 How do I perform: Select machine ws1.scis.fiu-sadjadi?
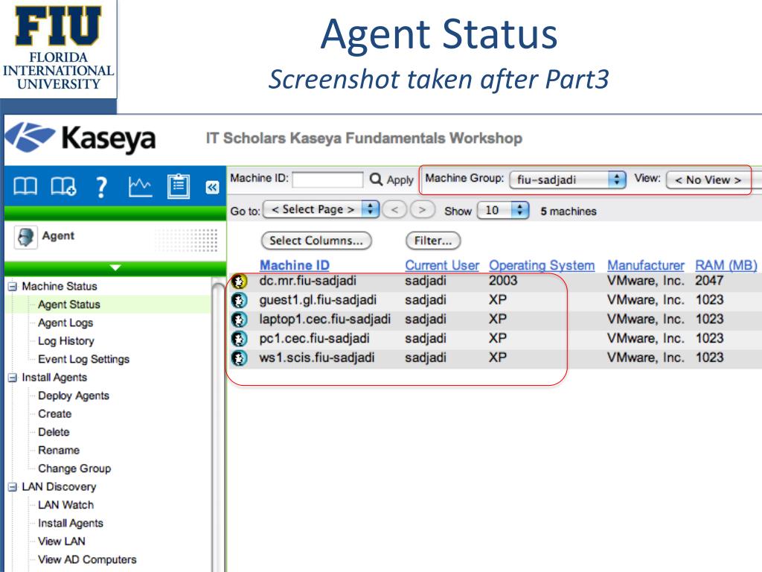[x=317, y=358]
